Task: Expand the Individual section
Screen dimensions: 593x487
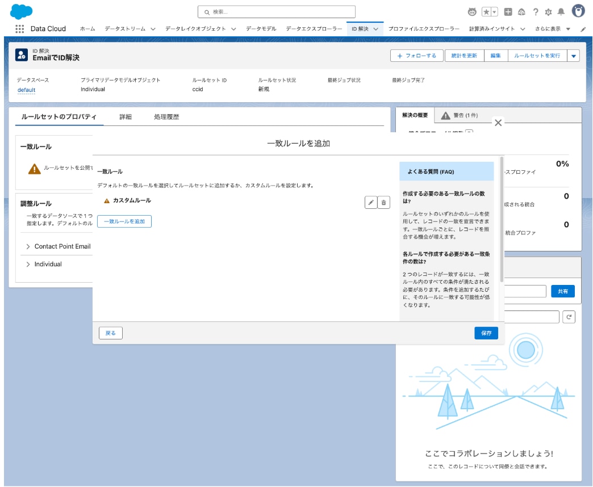Action: pyautogui.click(x=28, y=264)
